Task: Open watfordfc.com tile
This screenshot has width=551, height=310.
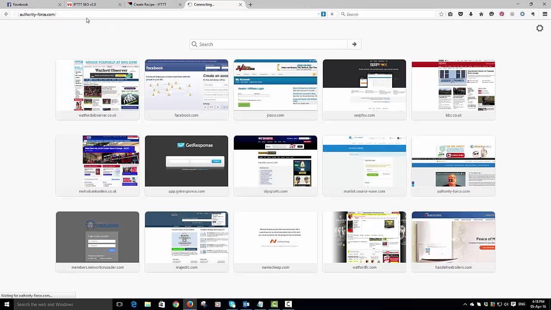Action: (x=364, y=242)
